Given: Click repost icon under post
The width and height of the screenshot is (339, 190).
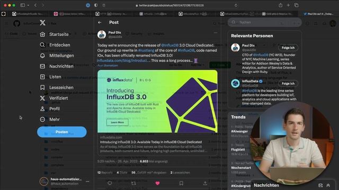Looking at the screenshot, I should pos(133,183).
